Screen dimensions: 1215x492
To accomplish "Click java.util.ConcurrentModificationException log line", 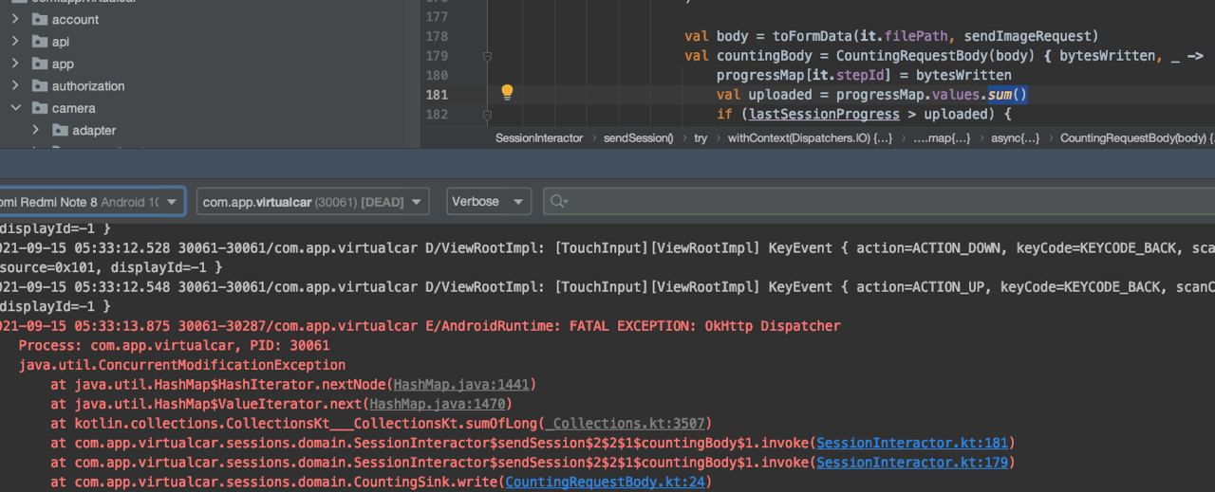I will pyautogui.click(x=181, y=365).
